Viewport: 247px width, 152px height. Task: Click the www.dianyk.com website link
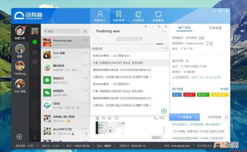point(180,146)
